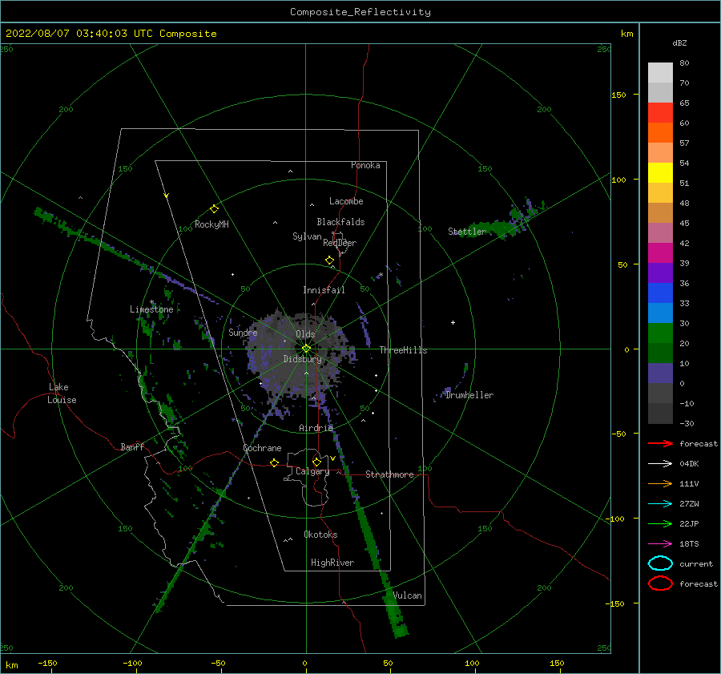Viewport: 721px width, 674px height.
Task: Select the 70-80 dBZ light gray swatch
Action: pyautogui.click(x=660, y=73)
